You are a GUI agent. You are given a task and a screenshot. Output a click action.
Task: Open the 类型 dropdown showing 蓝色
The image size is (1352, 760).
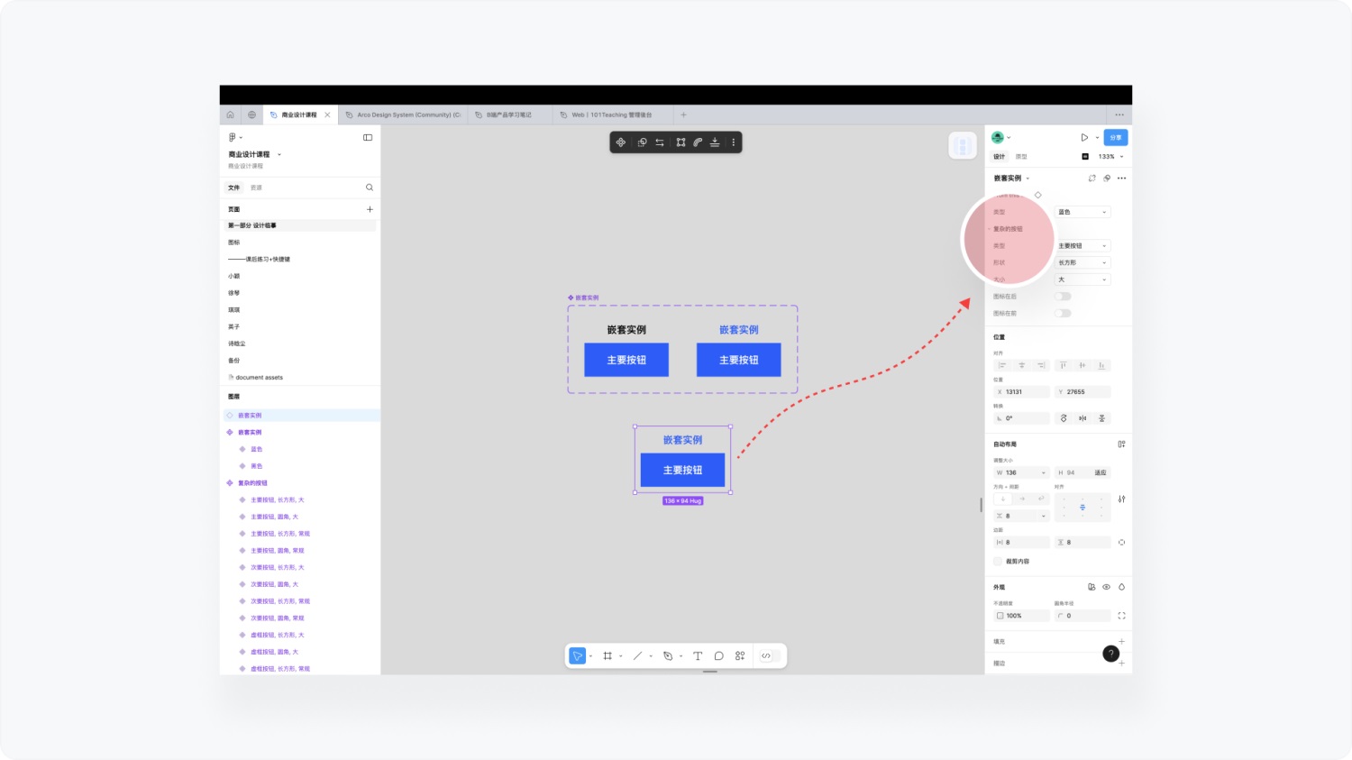1082,211
